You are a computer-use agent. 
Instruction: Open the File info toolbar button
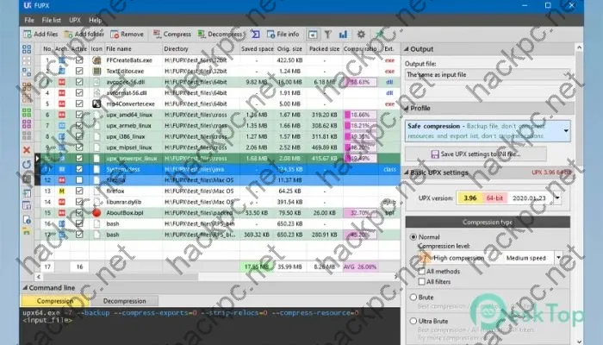click(x=283, y=34)
